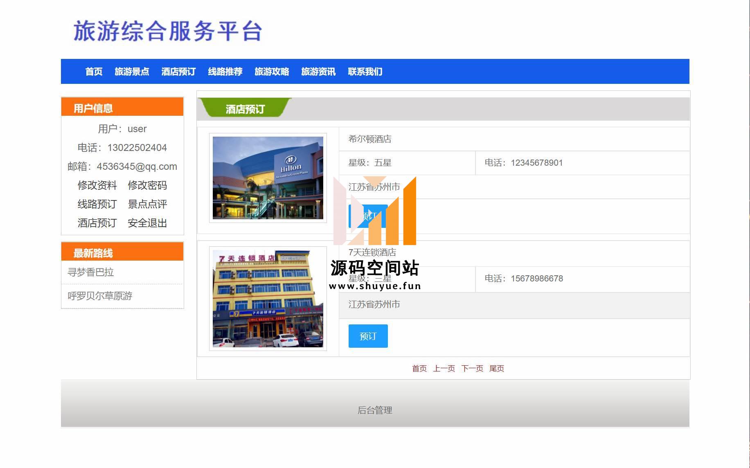This screenshot has width=750, height=468.
Task: Click the 最新路线 panel header
Action: [122, 252]
